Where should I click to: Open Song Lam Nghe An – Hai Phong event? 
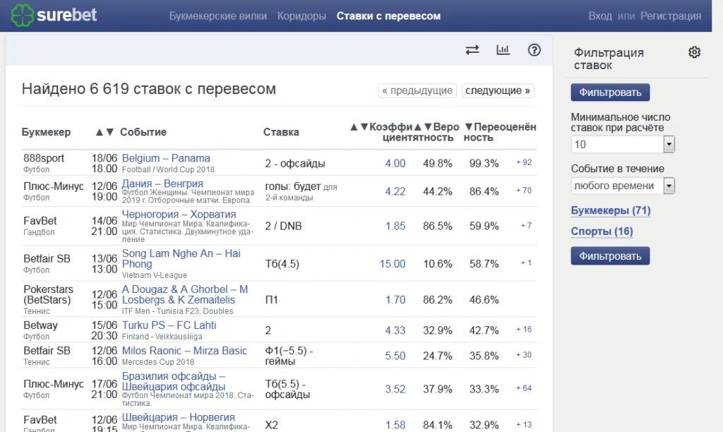click(x=181, y=258)
